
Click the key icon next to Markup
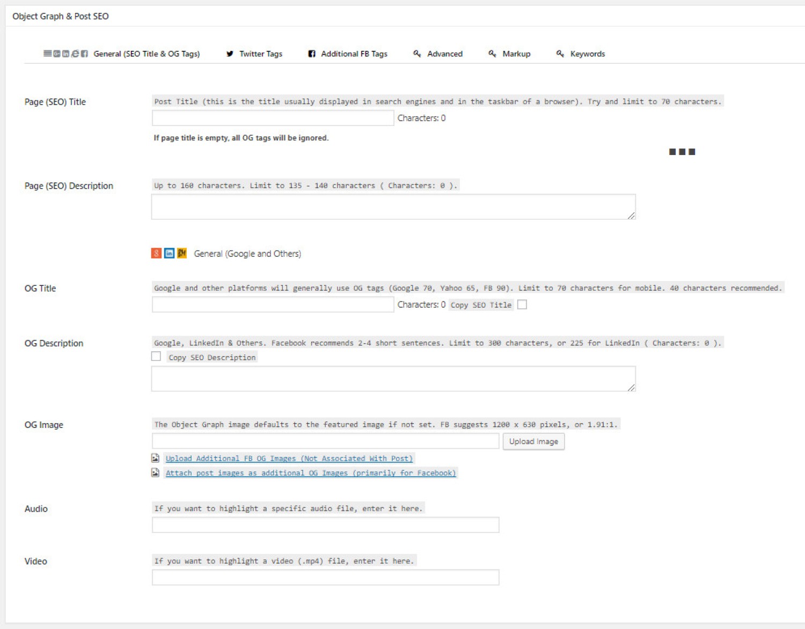pos(492,54)
